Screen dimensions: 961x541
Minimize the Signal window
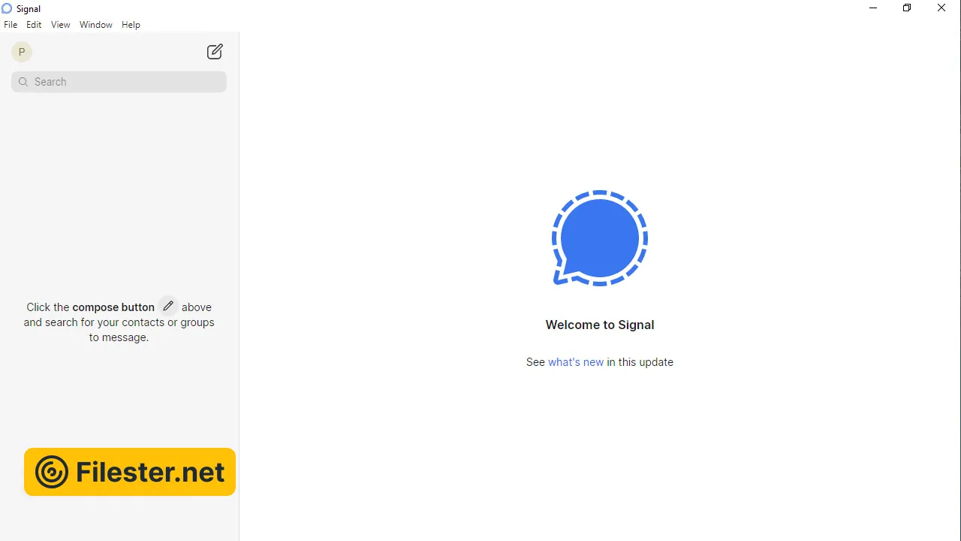872,8
